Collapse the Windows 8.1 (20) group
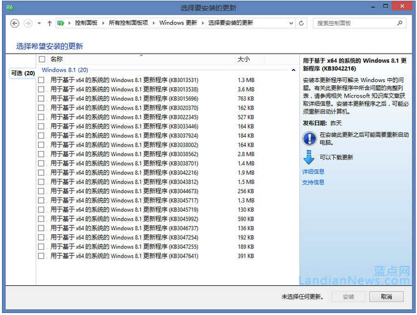 click(x=294, y=70)
